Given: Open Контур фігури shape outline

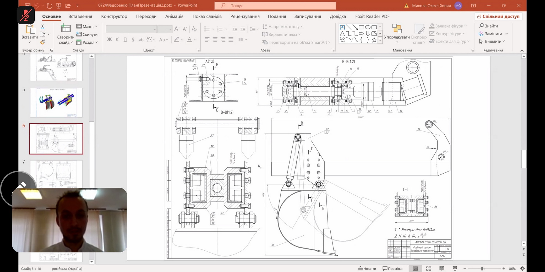Looking at the screenshot, I should pyautogui.click(x=447, y=34).
